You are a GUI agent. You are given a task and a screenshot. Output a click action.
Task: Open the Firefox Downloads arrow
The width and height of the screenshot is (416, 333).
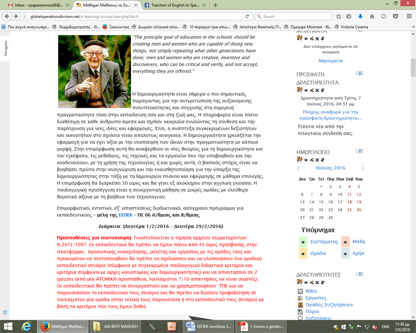click(x=360, y=17)
